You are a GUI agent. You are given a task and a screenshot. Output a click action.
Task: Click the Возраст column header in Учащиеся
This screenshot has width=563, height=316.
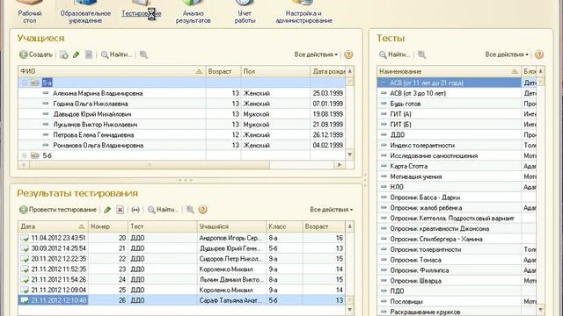coord(223,71)
